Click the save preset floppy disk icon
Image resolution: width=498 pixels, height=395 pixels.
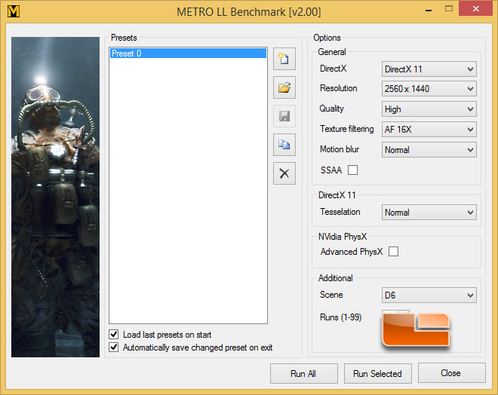point(284,116)
